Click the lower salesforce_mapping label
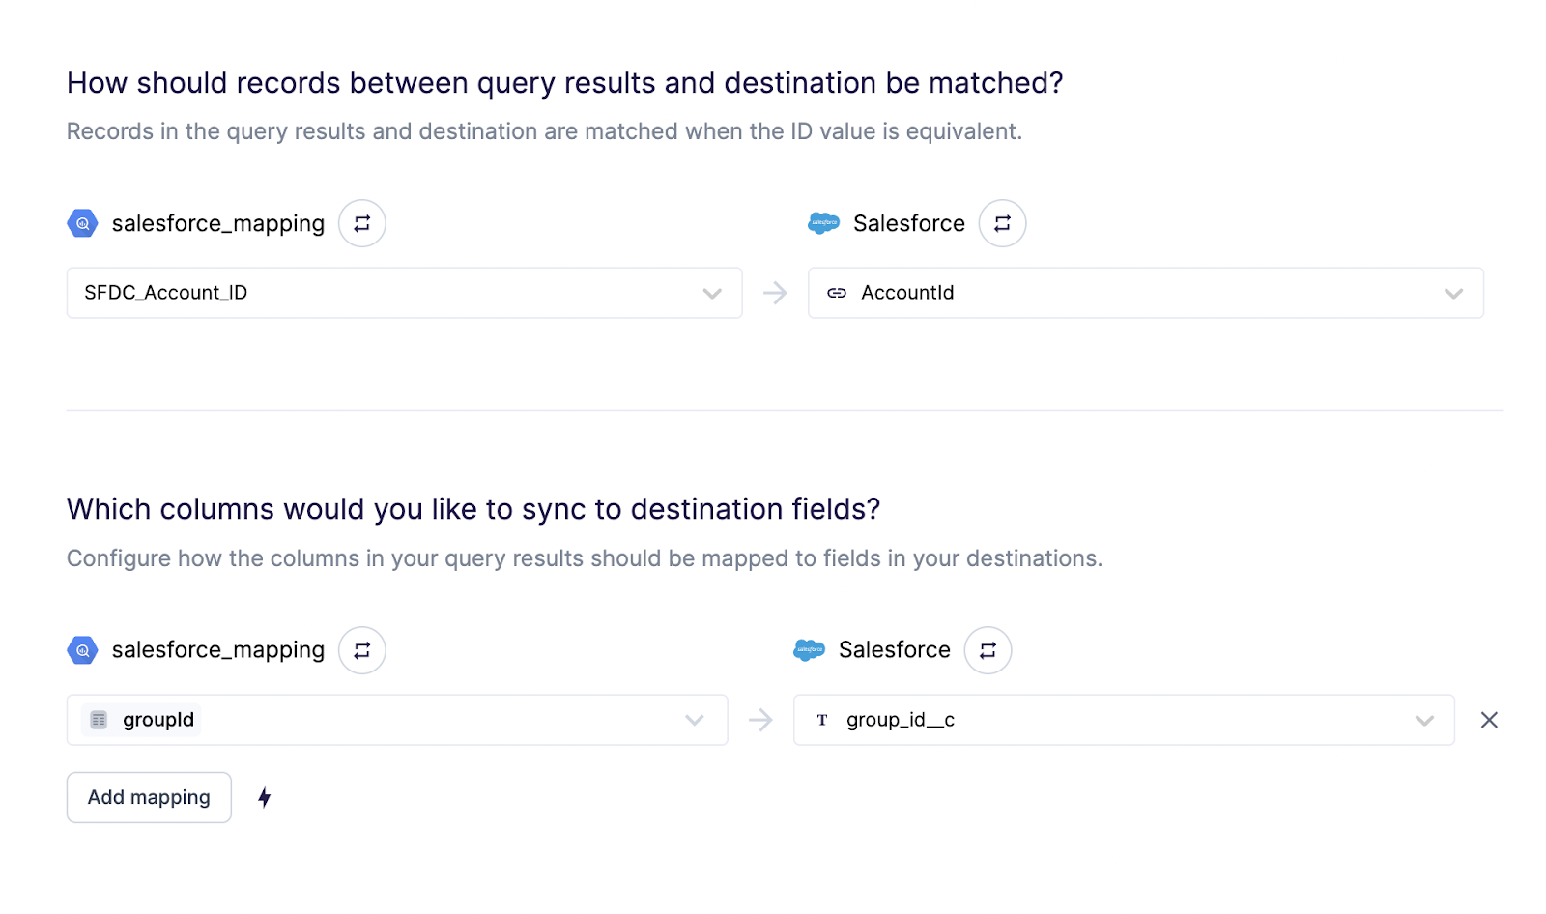The height and width of the screenshot is (914, 1546). [218, 651]
